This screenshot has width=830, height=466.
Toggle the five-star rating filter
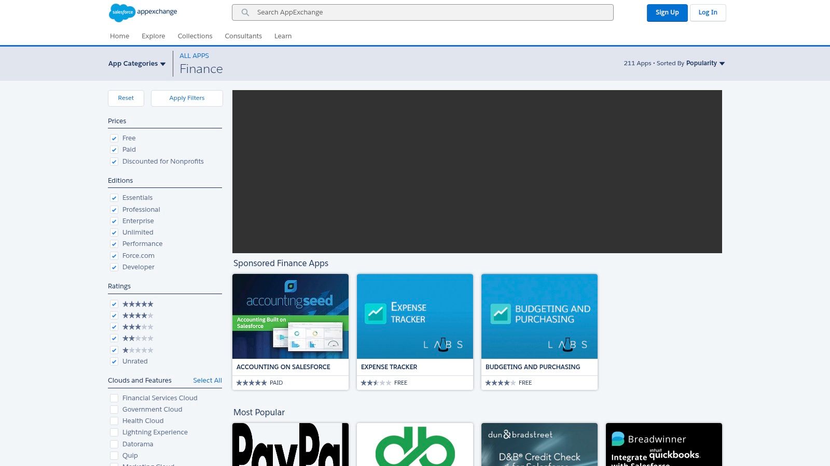pos(114,304)
